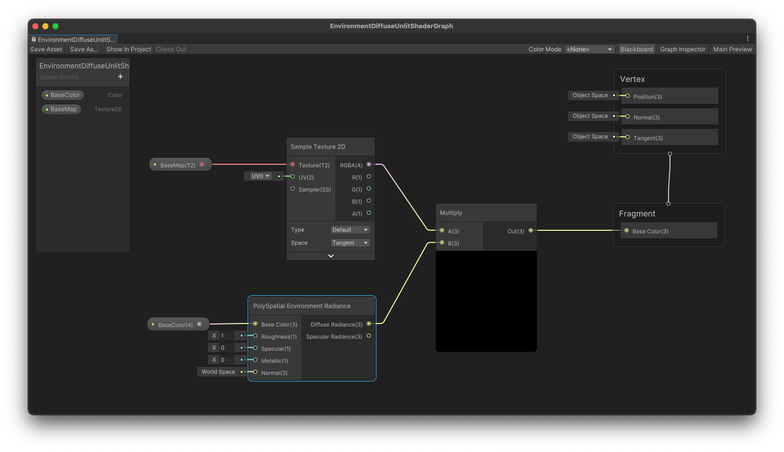
Task: Select the BaseColor property in the Blackboard
Action: coord(63,95)
